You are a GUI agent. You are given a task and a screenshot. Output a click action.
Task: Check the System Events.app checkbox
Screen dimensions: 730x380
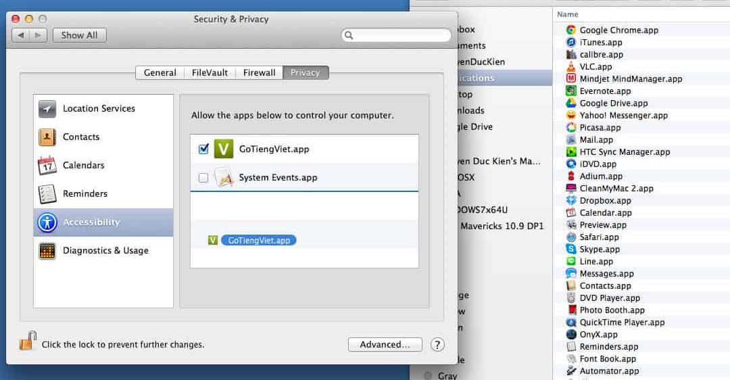(203, 177)
